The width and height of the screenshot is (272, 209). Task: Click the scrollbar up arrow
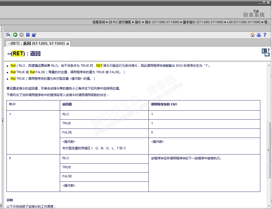click(269, 65)
